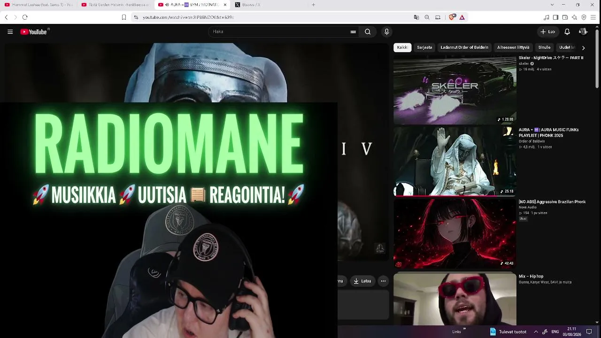The width and height of the screenshot is (601, 338).
Task: Open the new tab with plus icon
Action: 313,5
